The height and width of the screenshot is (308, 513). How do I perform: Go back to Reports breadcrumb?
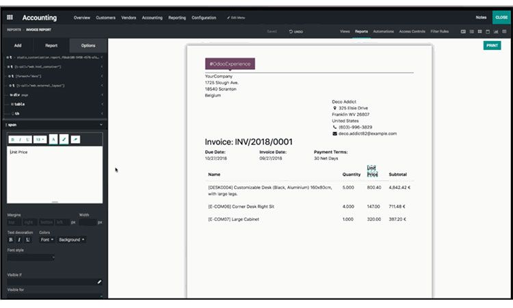14,30
